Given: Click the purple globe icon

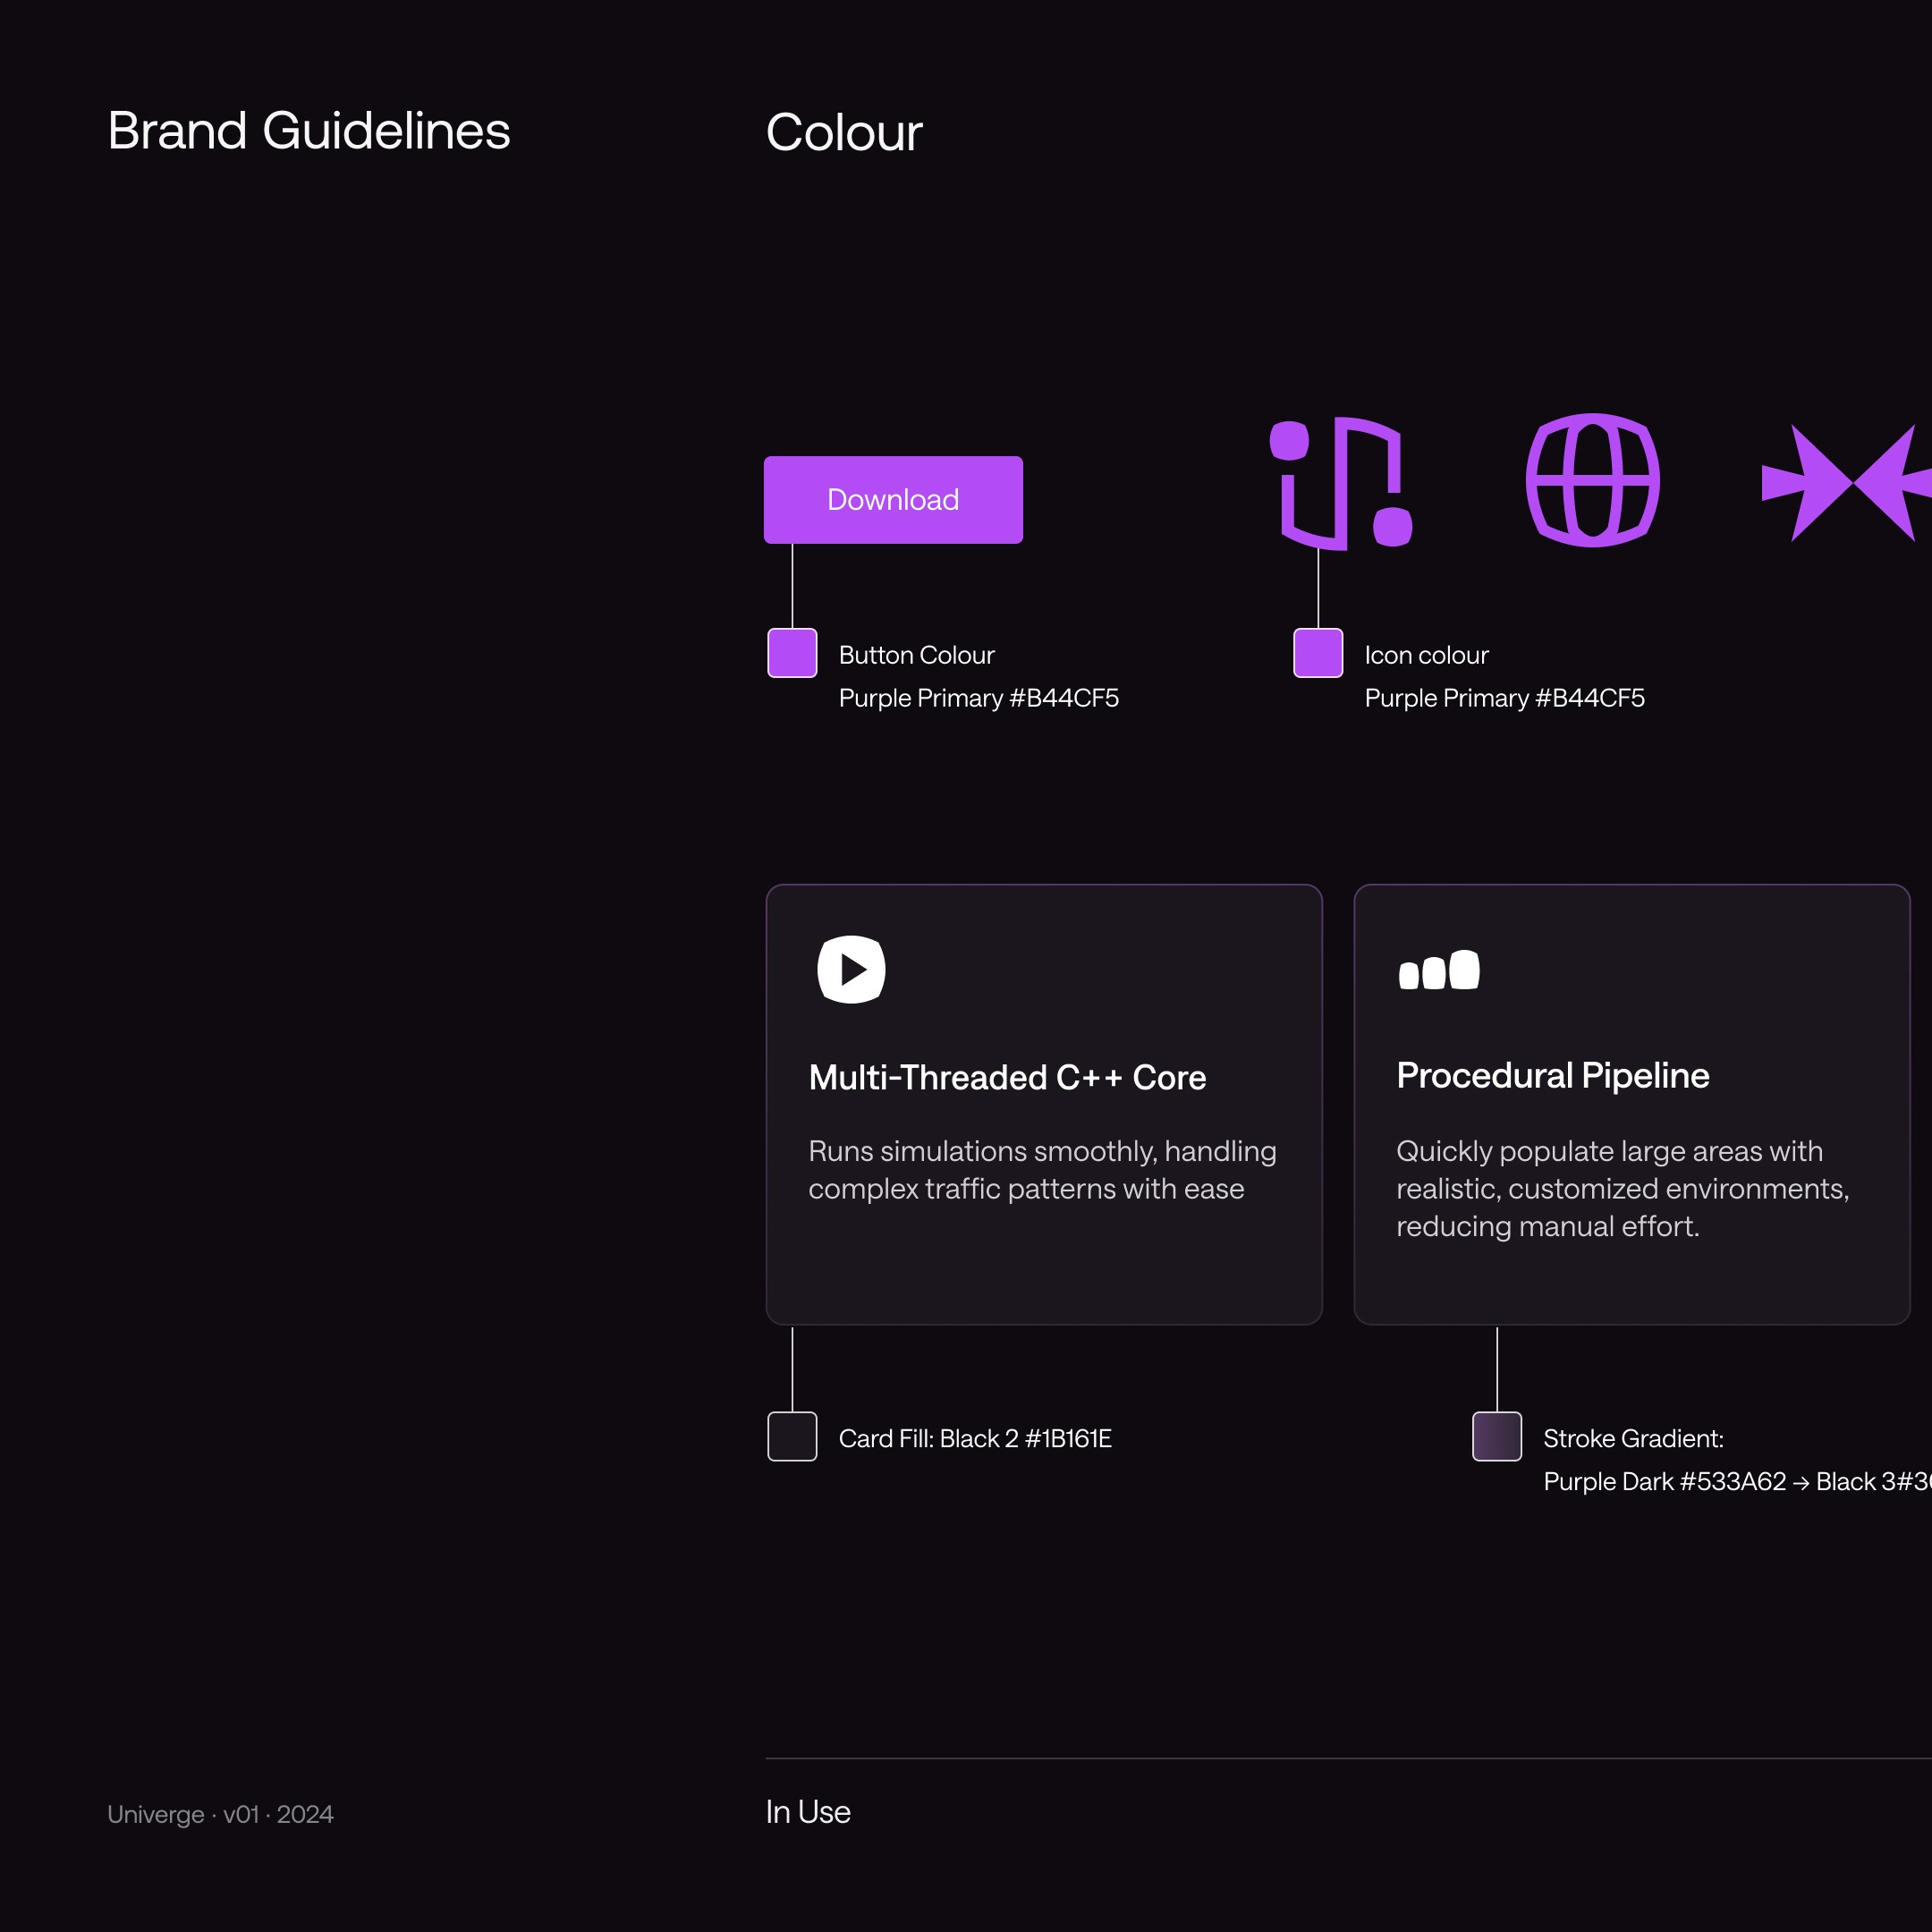Looking at the screenshot, I should point(1592,480).
